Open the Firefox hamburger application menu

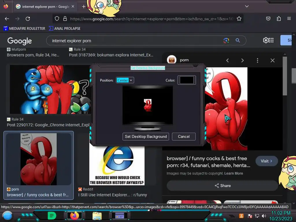[289, 18]
